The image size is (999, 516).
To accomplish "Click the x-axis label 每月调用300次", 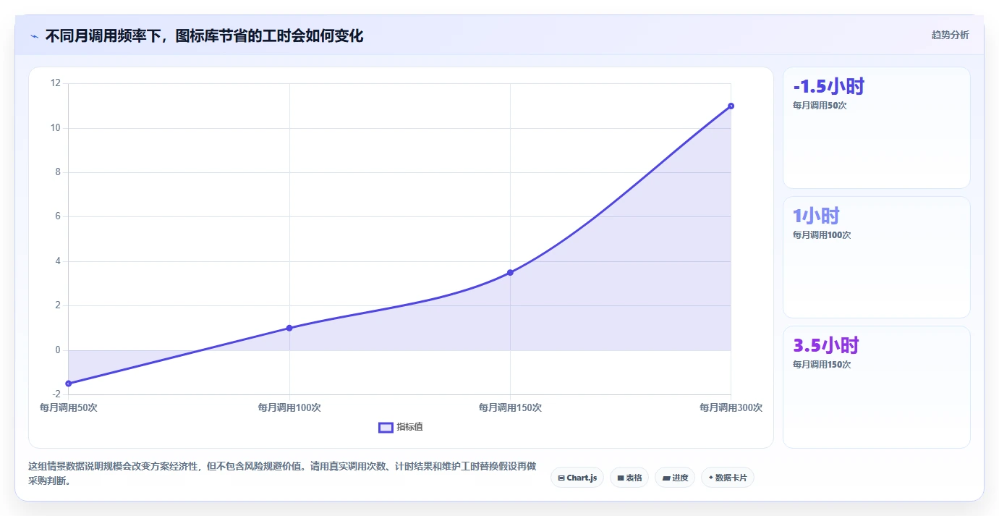I will (x=731, y=407).
